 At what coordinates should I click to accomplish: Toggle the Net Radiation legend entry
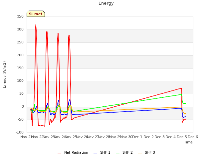click(x=73, y=152)
